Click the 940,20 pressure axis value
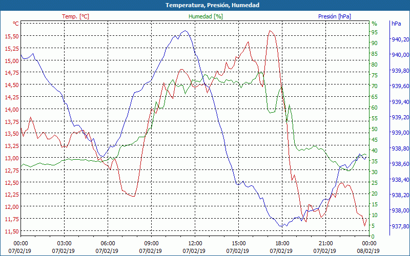This screenshot has height=256, width=410. click(x=399, y=39)
